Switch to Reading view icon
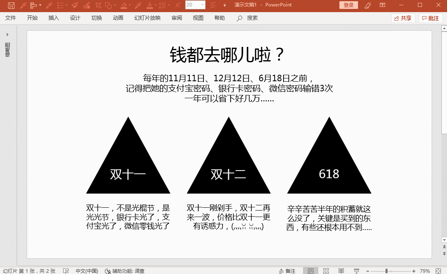Viewport: 447px width, 274px height. coord(341,271)
